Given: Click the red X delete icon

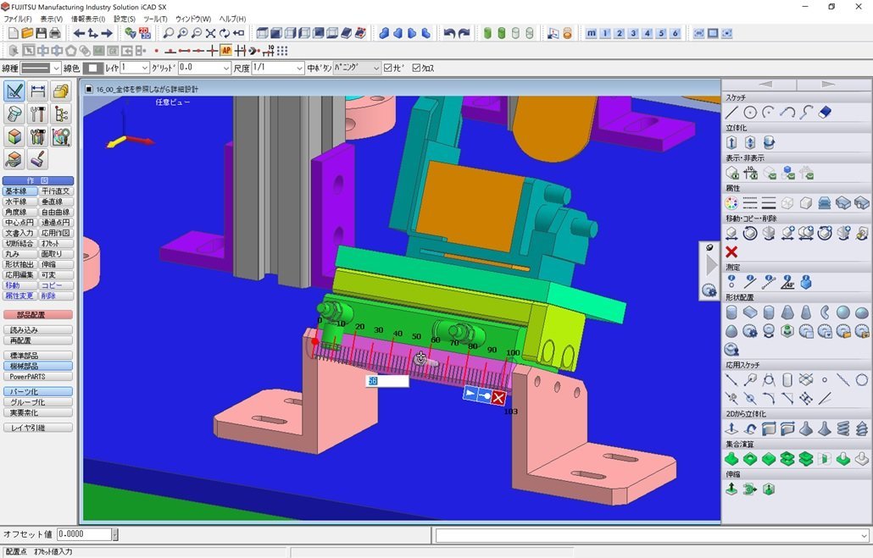Looking at the screenshot, I should pyautogui.click(x=731, y=251).
